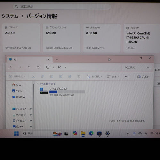Viewport: 160px width, 160px height.
Task: Click the Rename toolbar icon
Action: [61, 76]
